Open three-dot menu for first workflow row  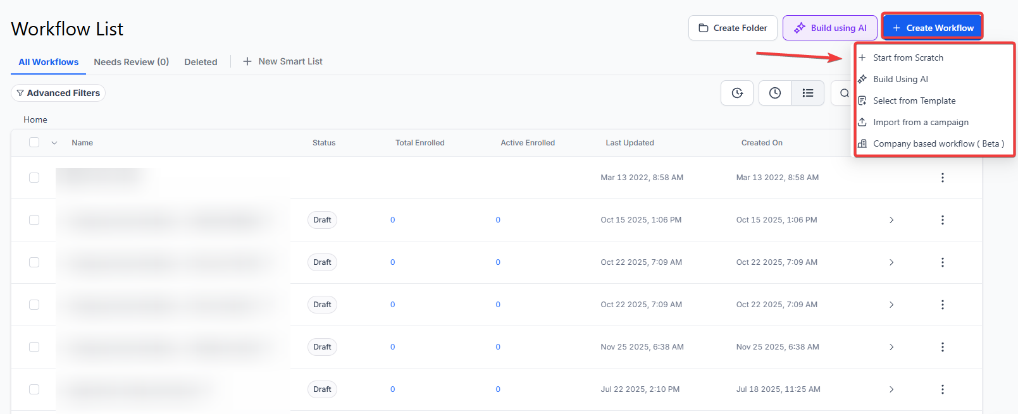click(942, 178)
